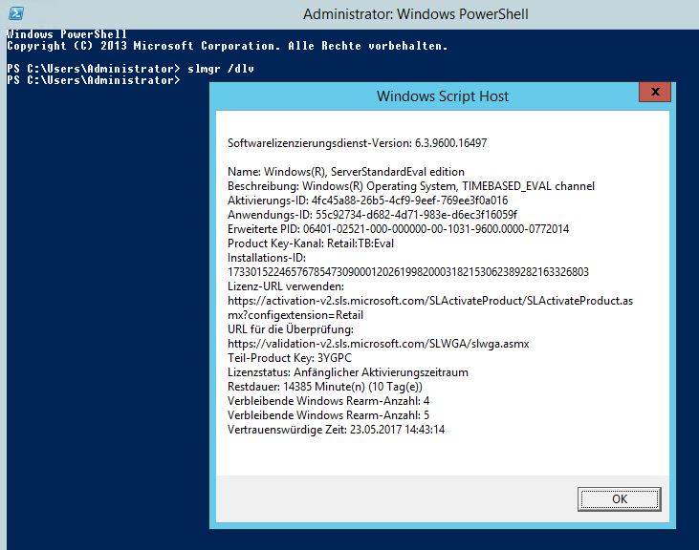This screenshot has width=699, height=550.
Task: Click the Copyright (C) 2013 Microsoft line
Action: click(228, 46)
